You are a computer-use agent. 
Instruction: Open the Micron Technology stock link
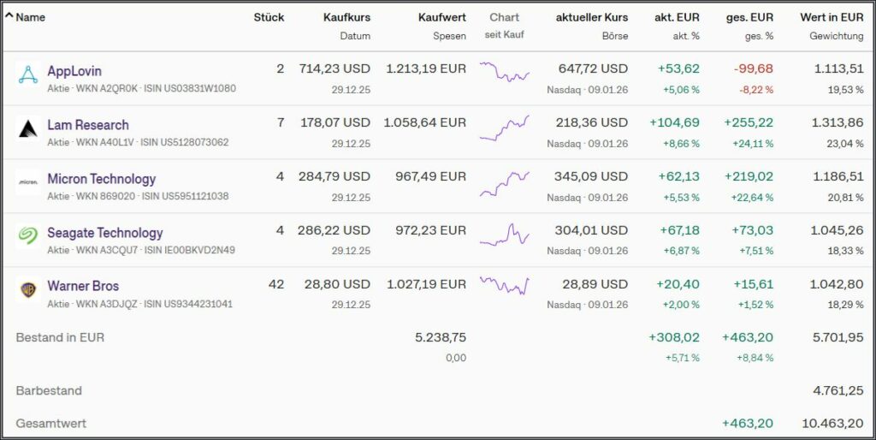pyautogui.click(x=101, y=179)
